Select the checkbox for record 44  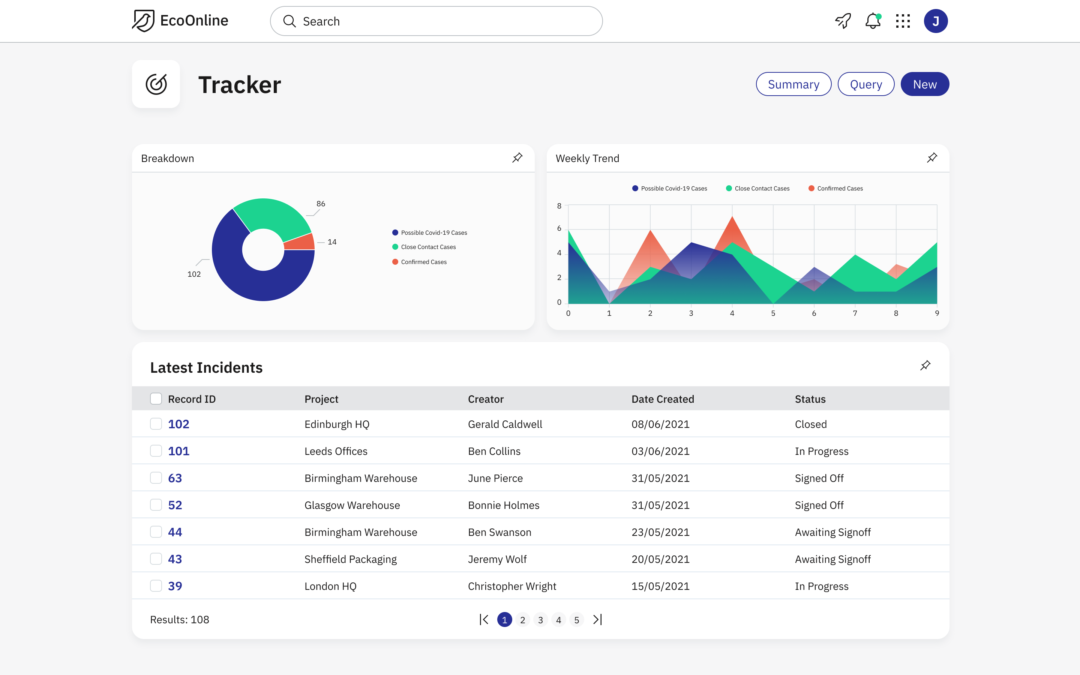tap(156, 532)
